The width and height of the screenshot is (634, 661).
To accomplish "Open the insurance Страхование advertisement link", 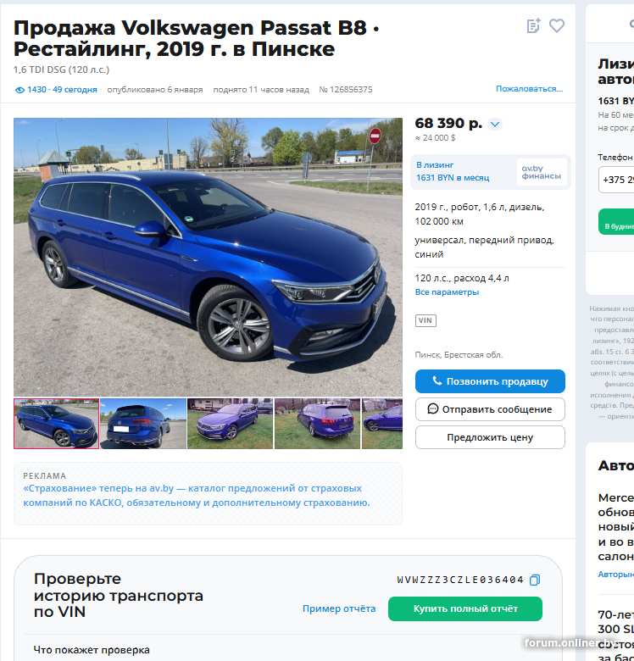I will coord(197,496).
